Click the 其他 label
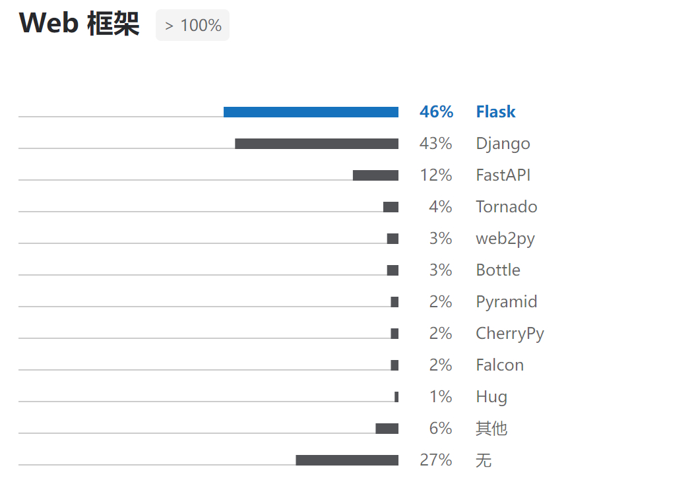 [x=491, y=429]
